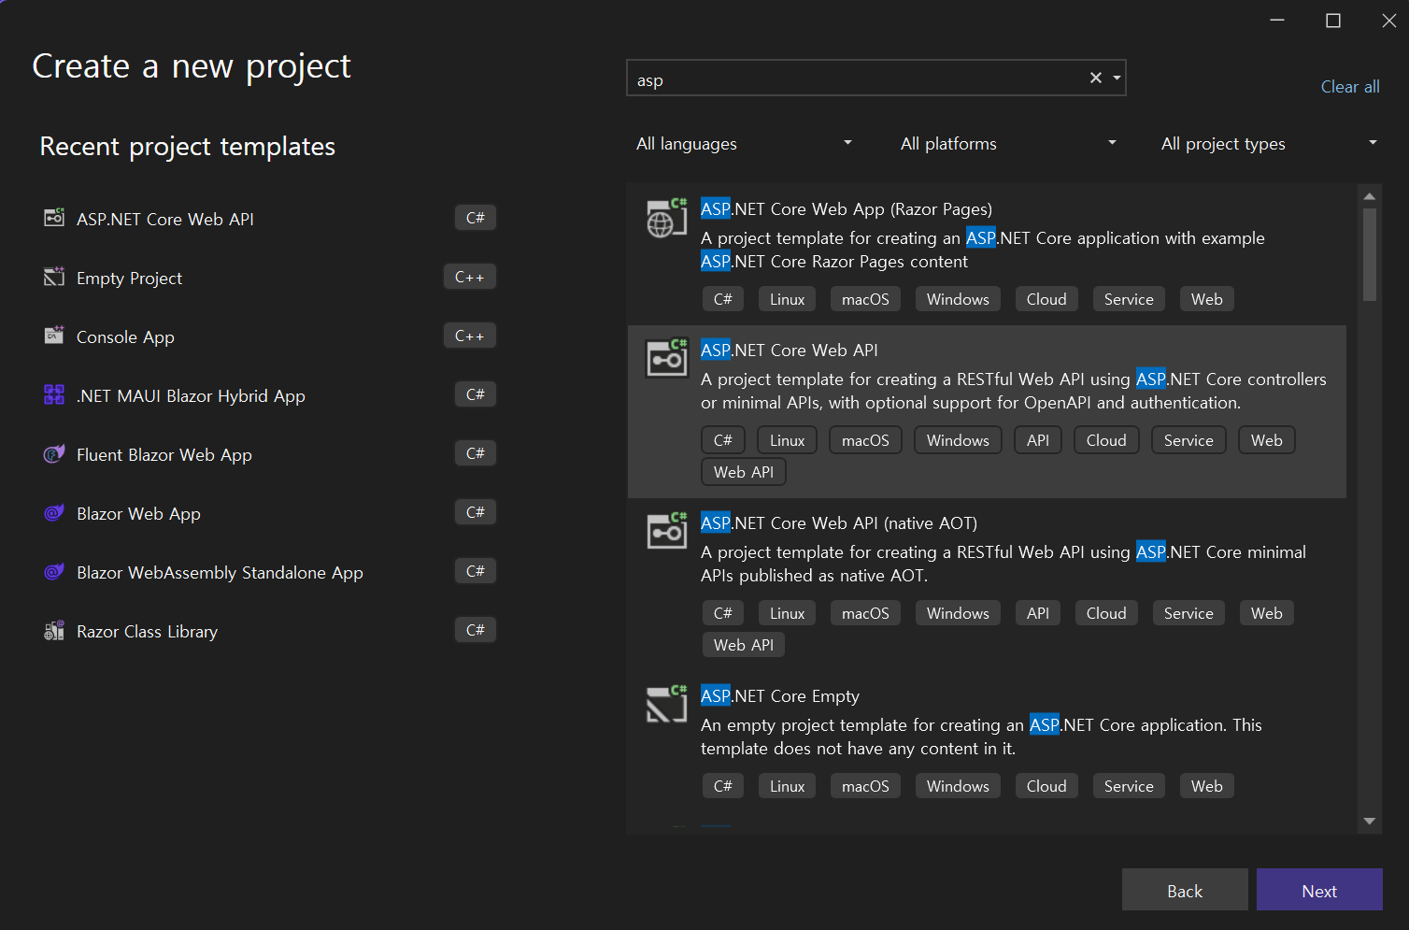Click the Web API (native AOT) template icon

[666, 531]
